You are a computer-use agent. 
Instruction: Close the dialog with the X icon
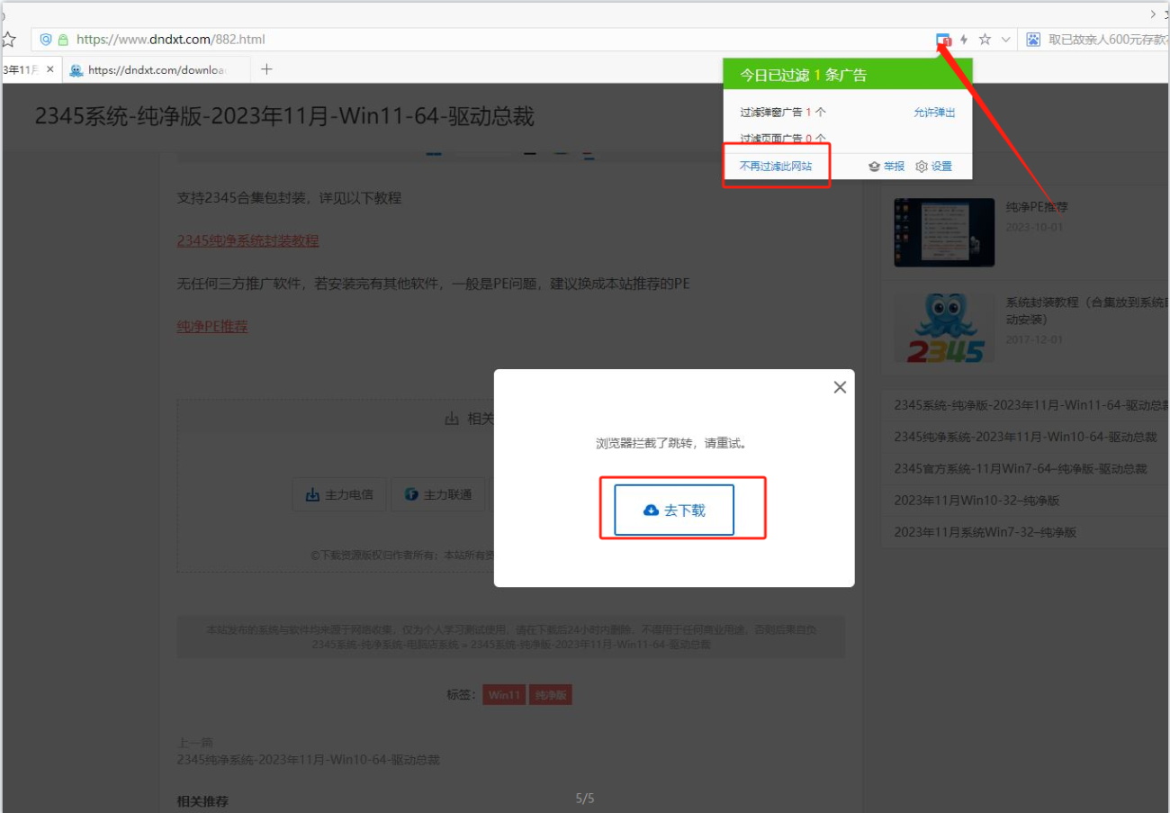[x=840, y=387]
